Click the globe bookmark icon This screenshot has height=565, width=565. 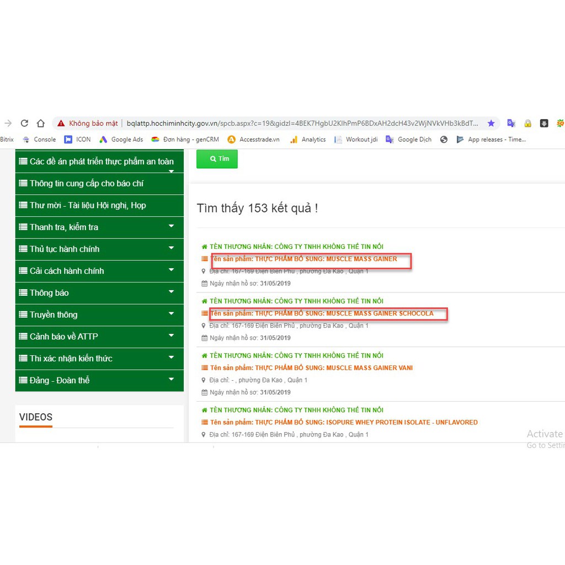tap(444, 140)
